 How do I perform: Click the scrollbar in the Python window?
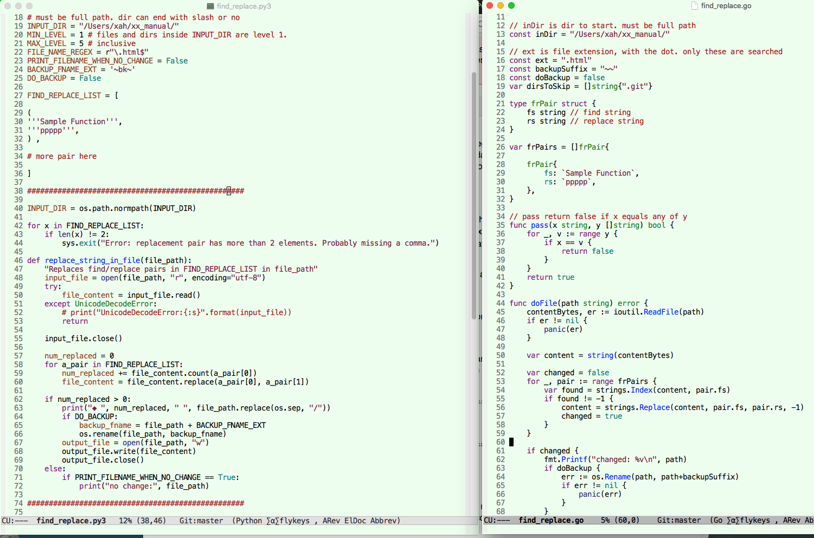[x=474, y=195]
